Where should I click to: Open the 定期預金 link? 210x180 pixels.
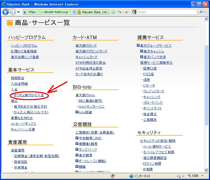pyautogui.click(x=37, y=156)
